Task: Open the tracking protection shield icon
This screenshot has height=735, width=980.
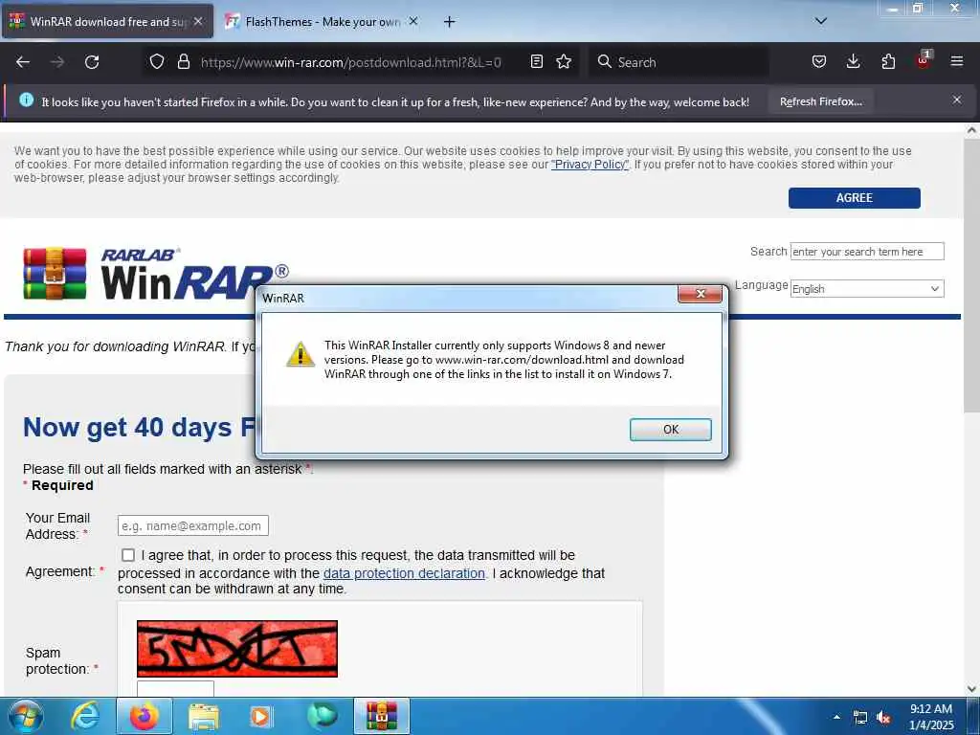Action: 157,61
